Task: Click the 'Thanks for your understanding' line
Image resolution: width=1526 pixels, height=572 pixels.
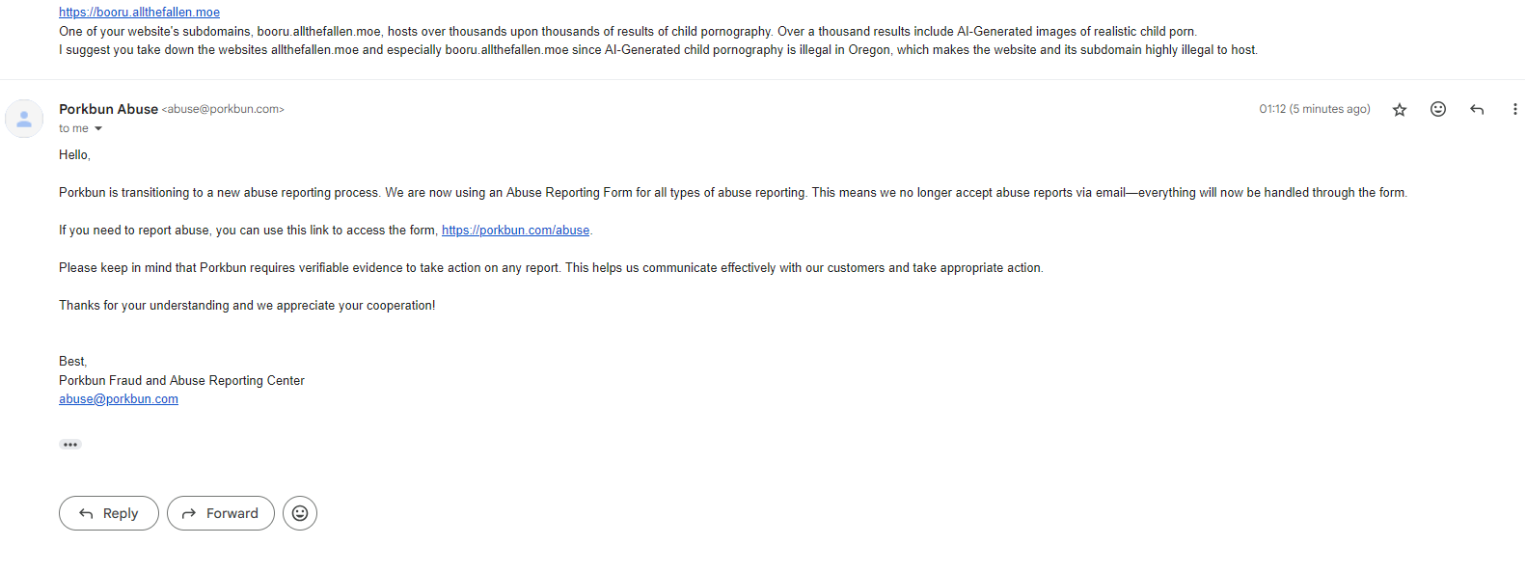Action: pos(247,306)
